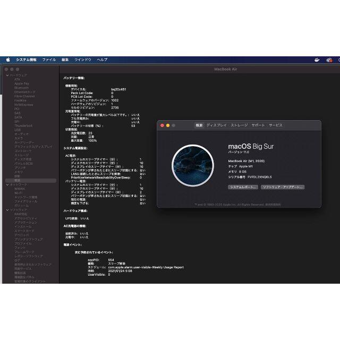This screenshot has width=340, height=340.
Task: Select Ethernetカード in the sidebar
Action: coord(25,92)
